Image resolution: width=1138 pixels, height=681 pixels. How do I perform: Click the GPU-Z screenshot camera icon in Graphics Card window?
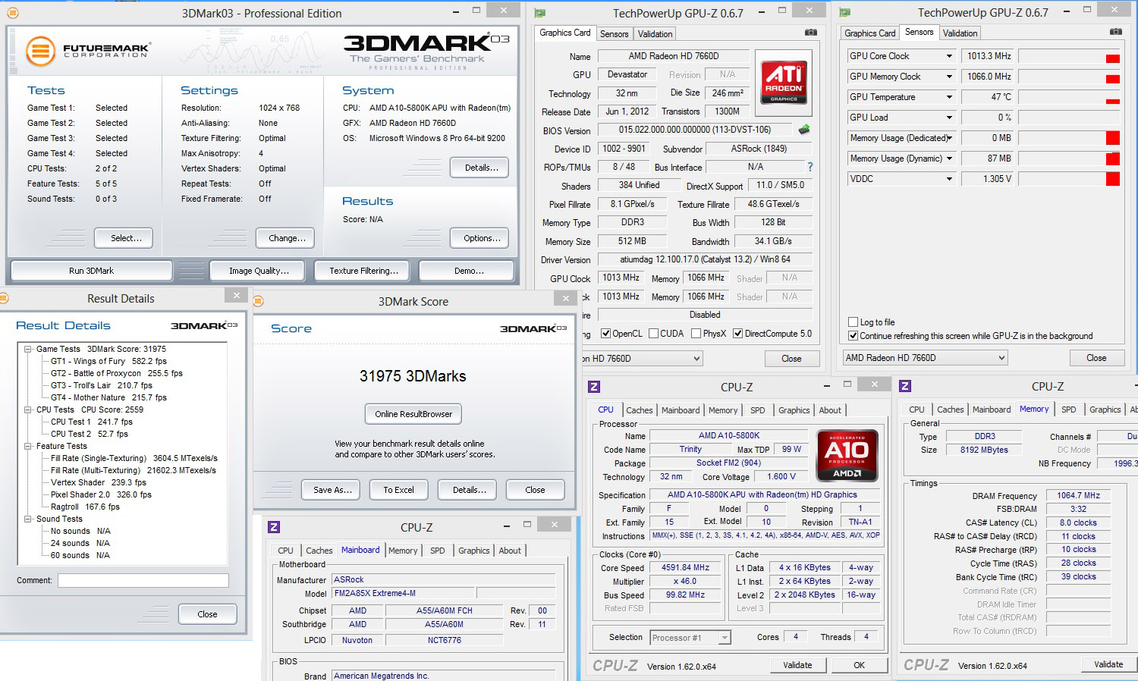coord(811,33)
